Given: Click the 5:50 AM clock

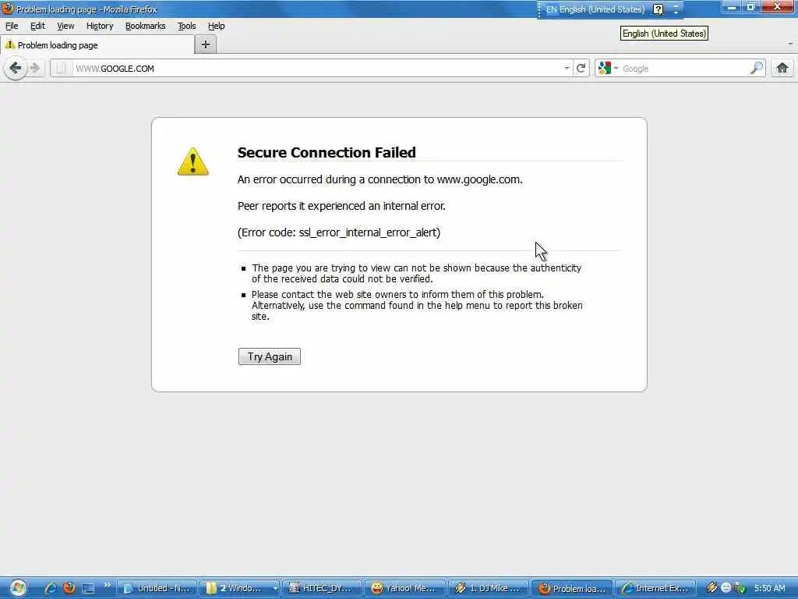Looking at the screenshot, I should point(769,588).
